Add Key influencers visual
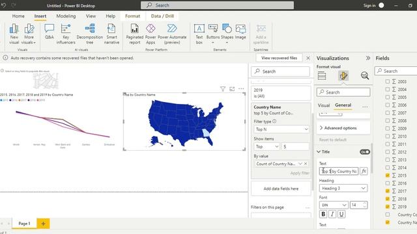Viewport: 417px width, 234px height. coord(66,34)
